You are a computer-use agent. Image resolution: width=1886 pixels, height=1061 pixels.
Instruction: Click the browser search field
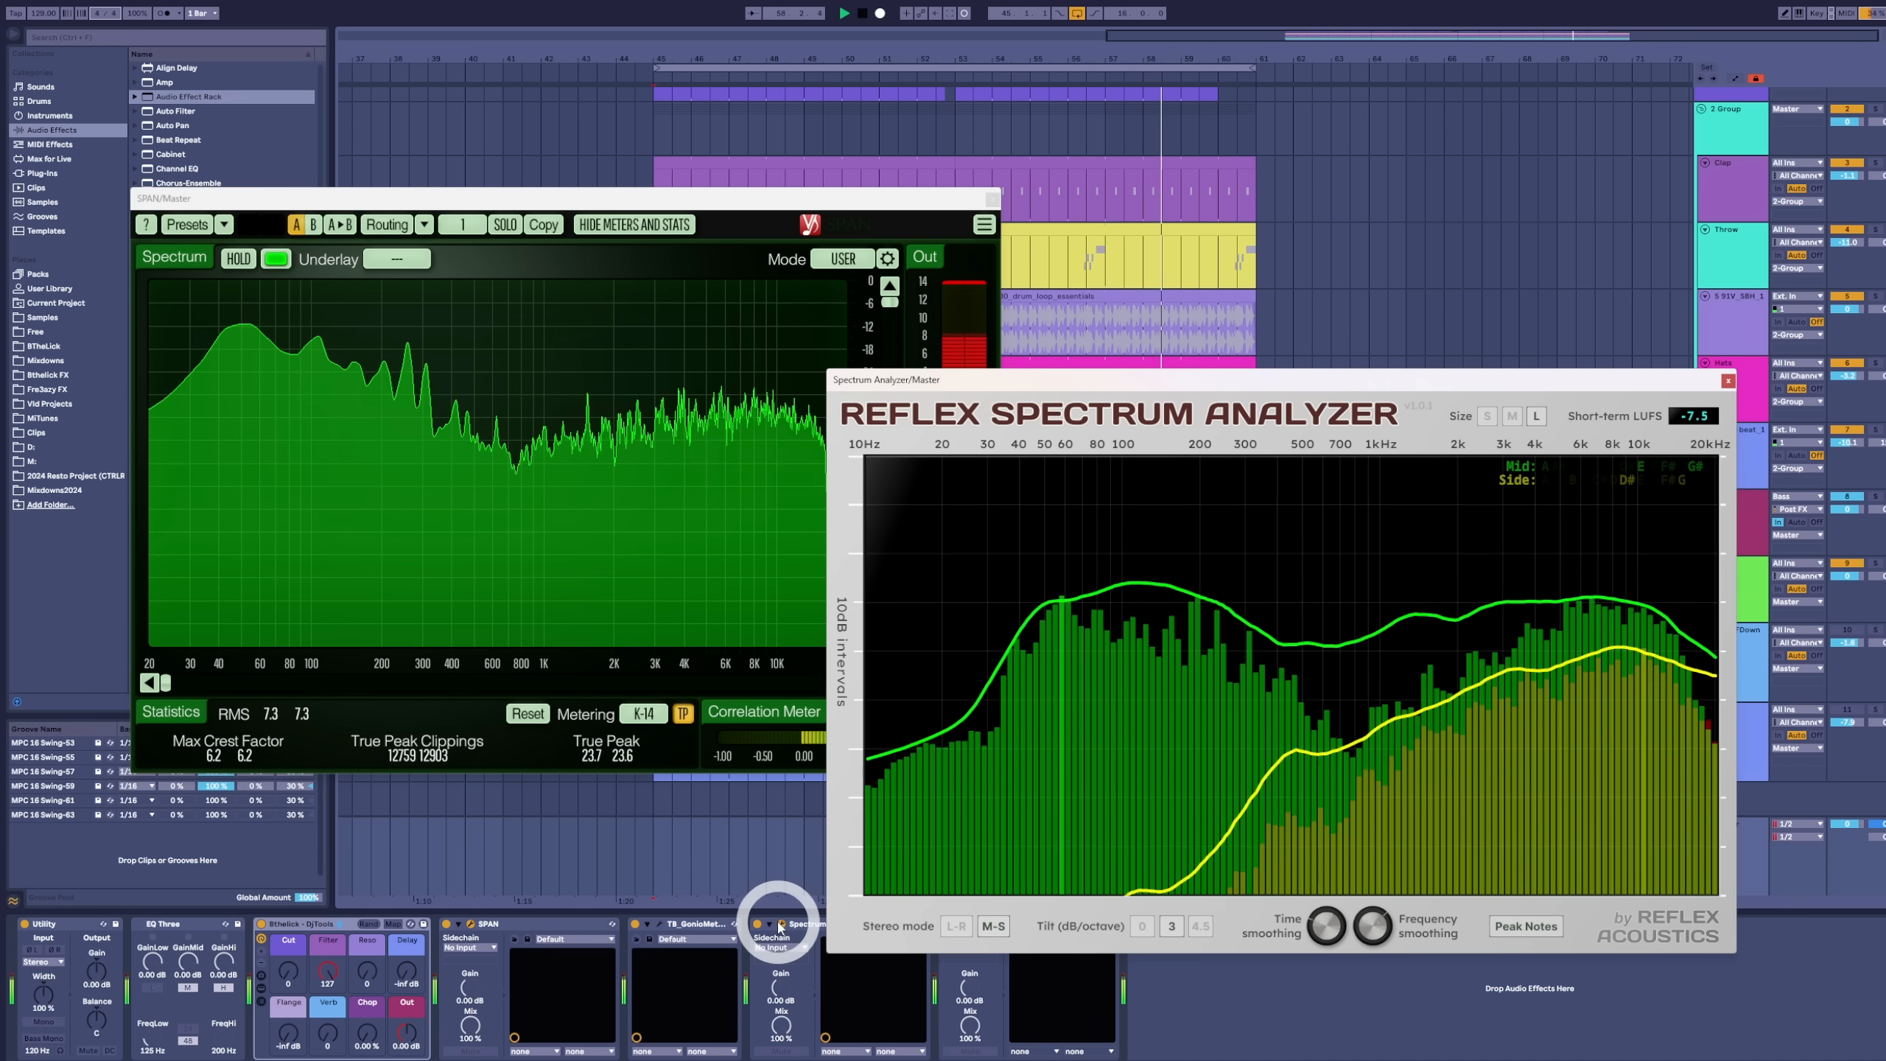tap(175, 38)
